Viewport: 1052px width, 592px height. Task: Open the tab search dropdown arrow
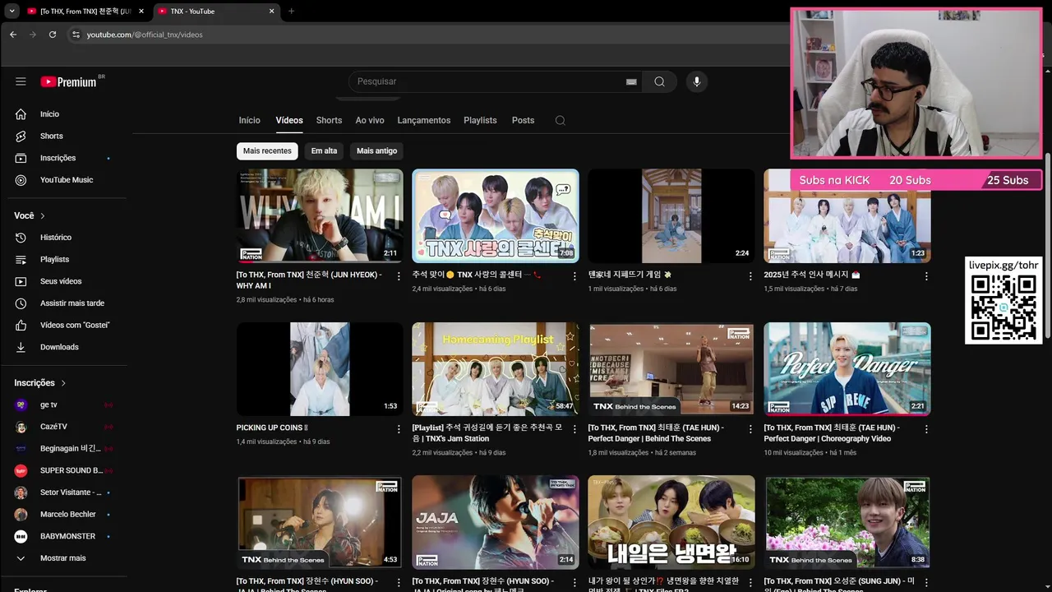point(12,12)
